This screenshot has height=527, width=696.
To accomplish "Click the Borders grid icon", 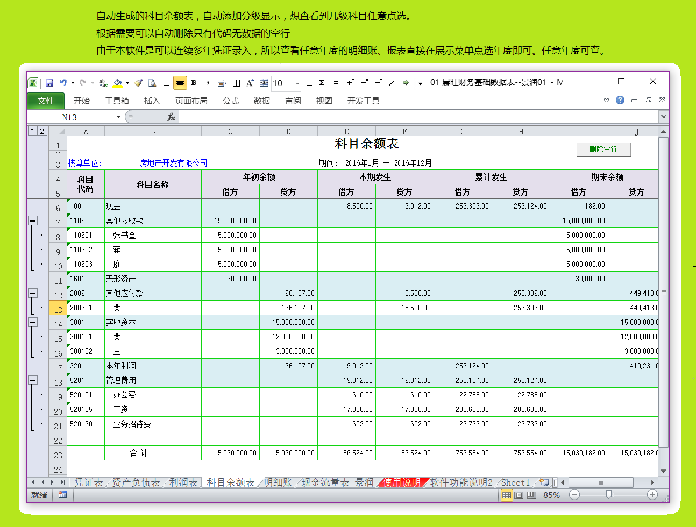I will [236, 83].
